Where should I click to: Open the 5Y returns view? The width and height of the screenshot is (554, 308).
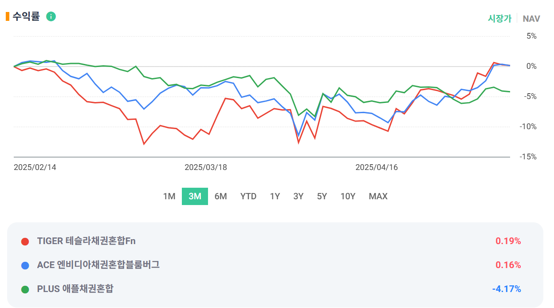tap(321, 196)
